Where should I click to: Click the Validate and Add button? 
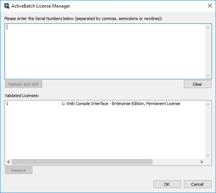(23, 84)
